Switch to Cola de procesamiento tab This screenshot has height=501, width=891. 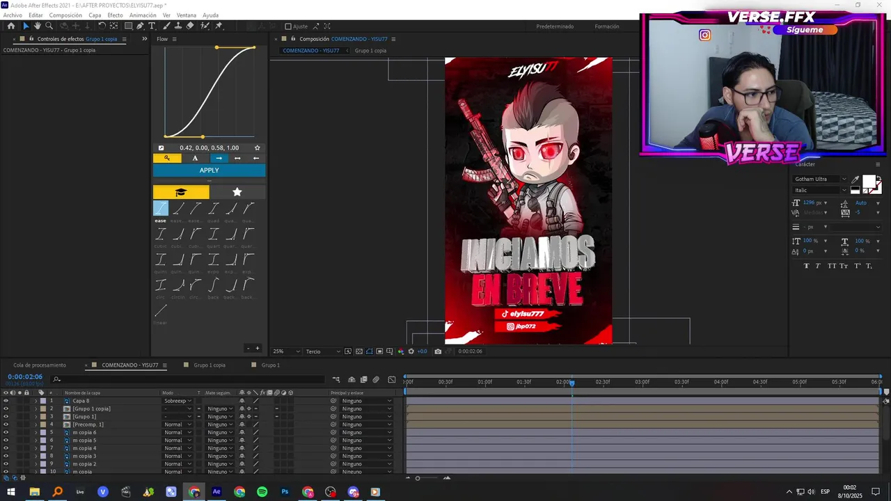point(40,365)
